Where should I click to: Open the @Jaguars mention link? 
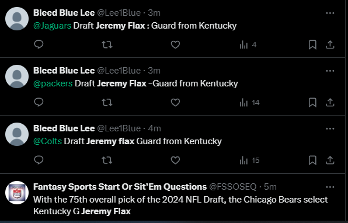(52, 26)
